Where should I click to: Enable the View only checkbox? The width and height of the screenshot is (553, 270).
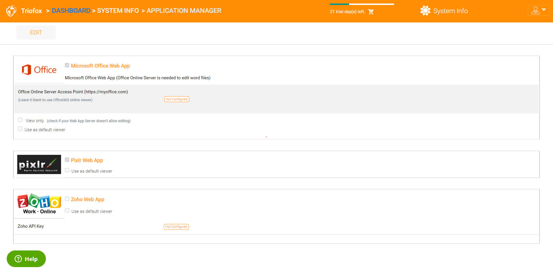point(20,120)
